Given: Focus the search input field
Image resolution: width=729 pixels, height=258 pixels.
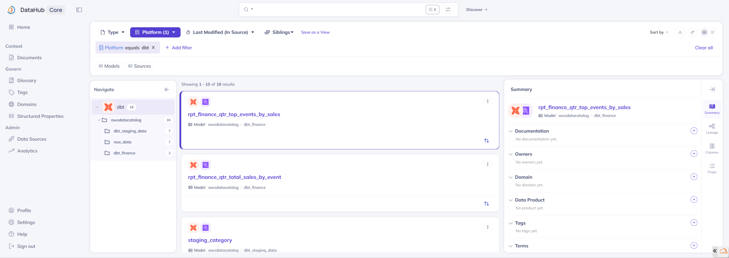Looking at the screenshot, I should point(337,10).
